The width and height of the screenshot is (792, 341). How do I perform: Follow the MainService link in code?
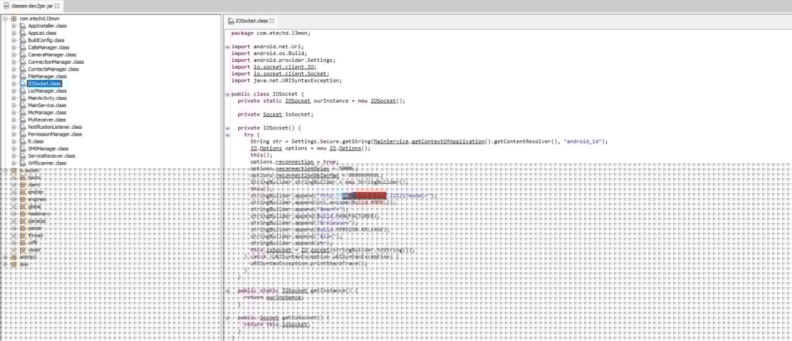pyautogui.click(x=391, y=142)
